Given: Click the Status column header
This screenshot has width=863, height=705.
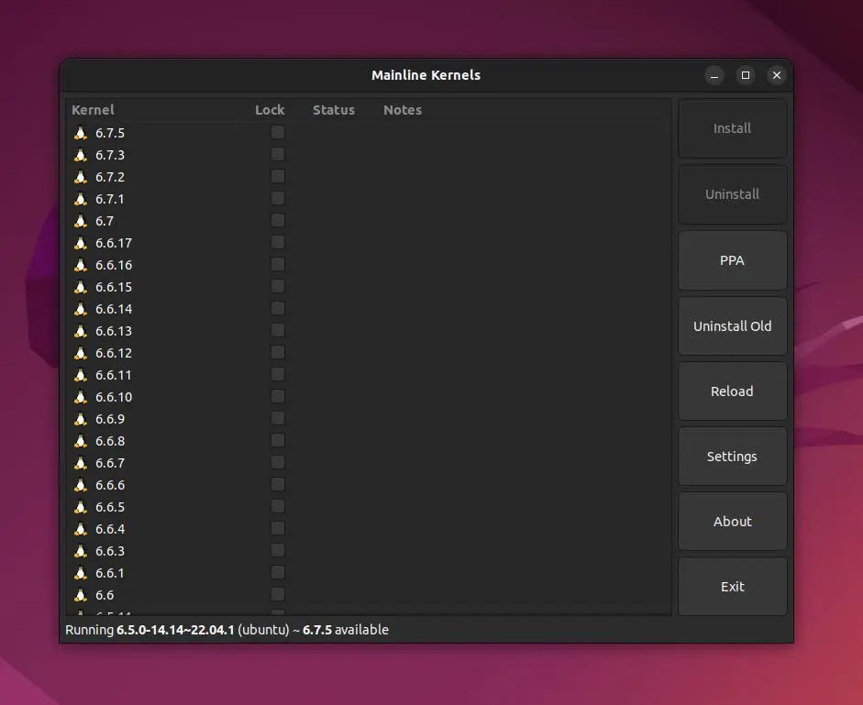Looking at the screenshot, I should click(x=333, y=110).
